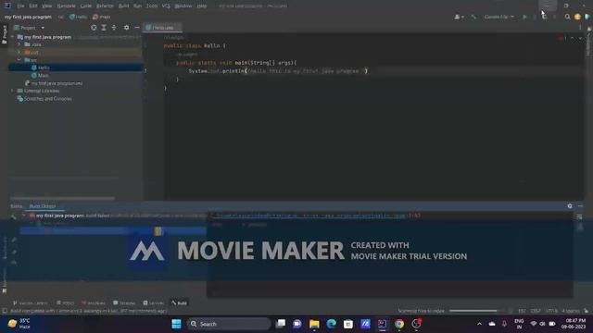The height and width of the screenshot is (333, 593).
Task: Open the Tools menu
Action: (x=152, y=6)
